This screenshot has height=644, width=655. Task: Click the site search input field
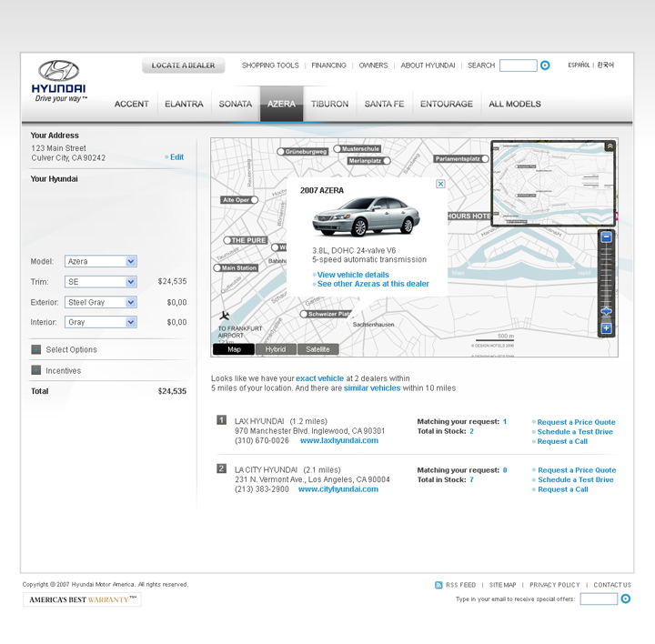tap(518, 65)
